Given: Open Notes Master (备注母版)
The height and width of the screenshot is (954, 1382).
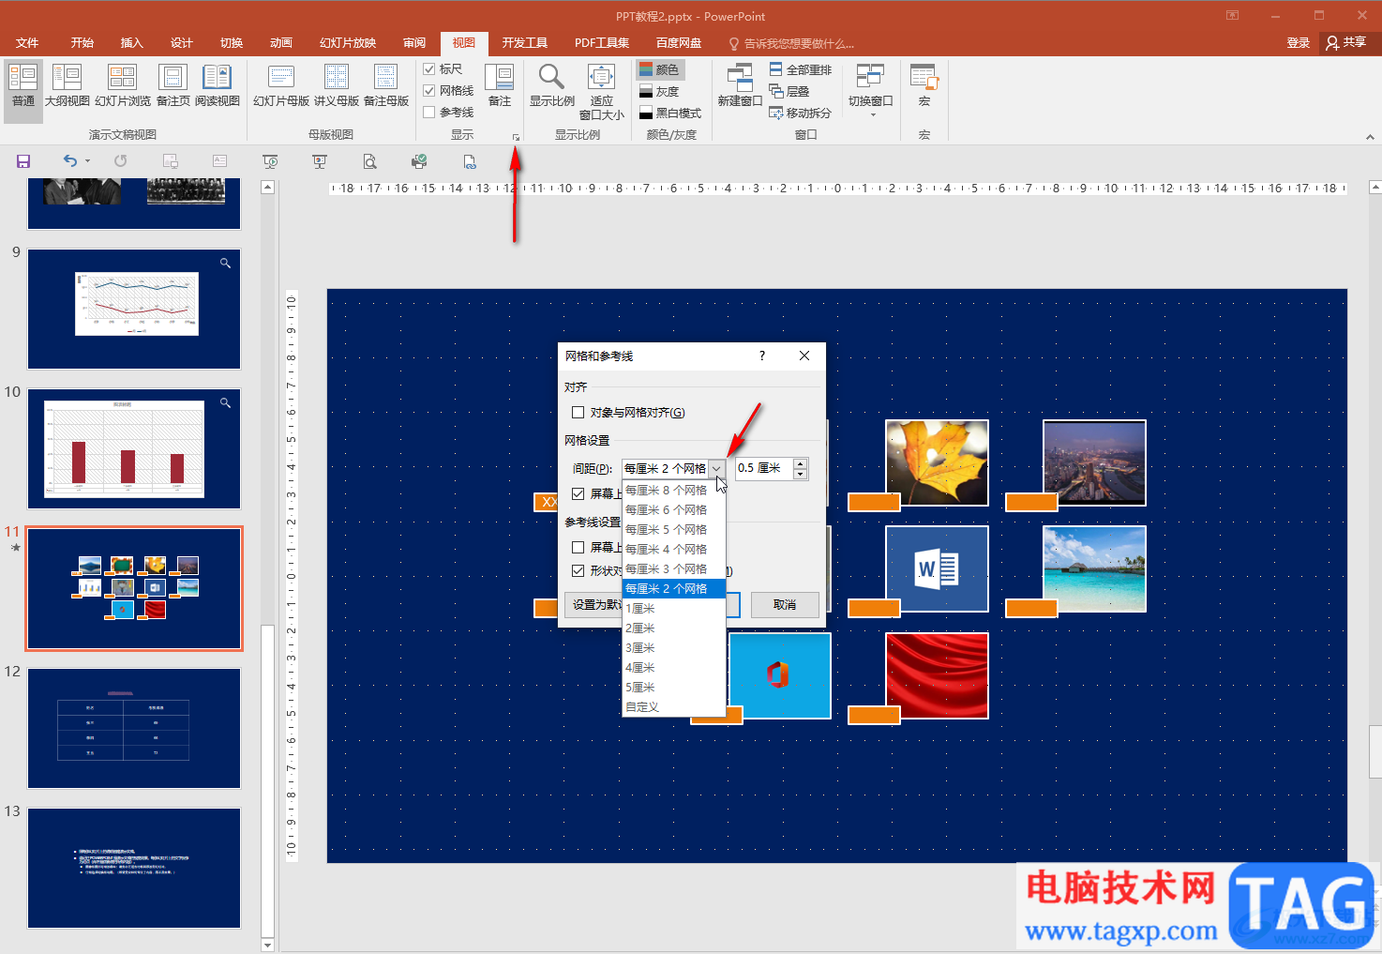Looking at the screenshot, I should 386,86.
